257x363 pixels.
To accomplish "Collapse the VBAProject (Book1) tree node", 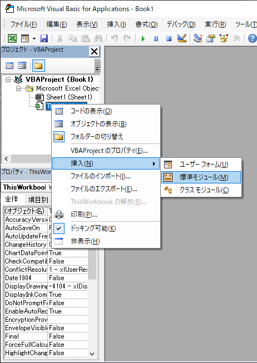I will pos(8,79).
